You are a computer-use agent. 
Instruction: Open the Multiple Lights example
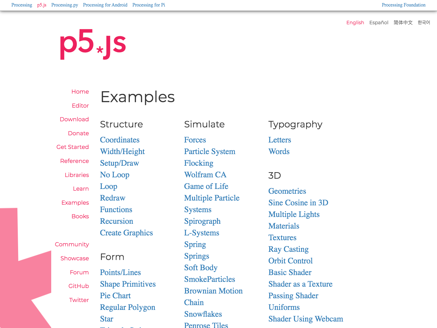point(294,214)
